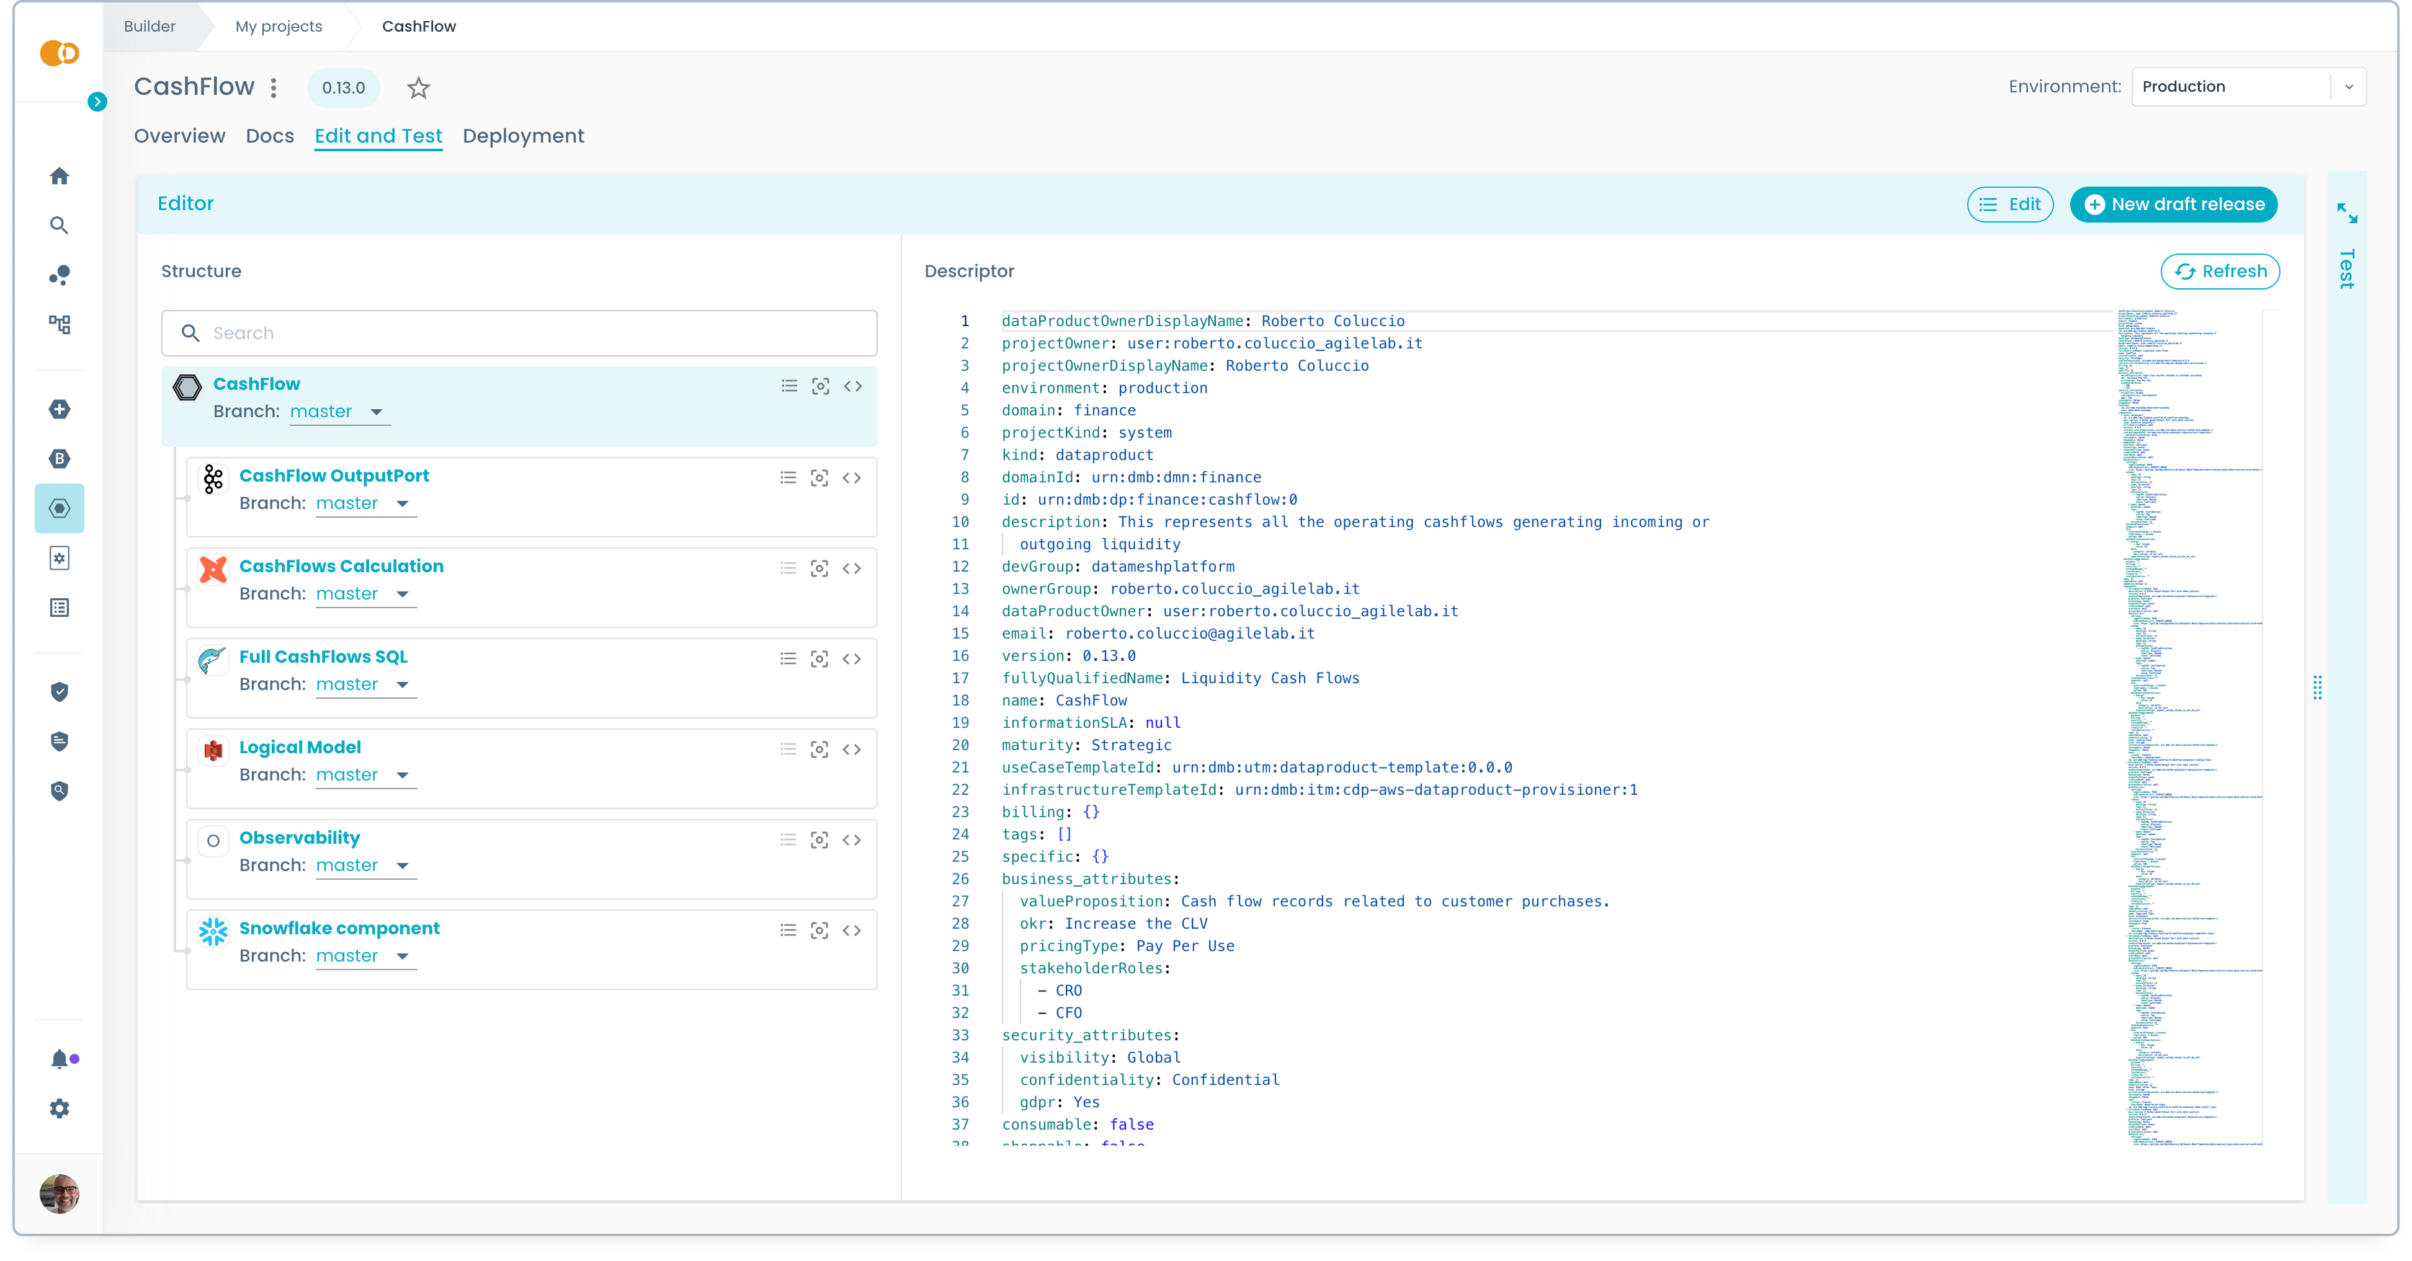Viewport: 2412px width, 1261px height.
Task: Expand the collapsed left sidebar chevron
Action: (96, 102)
